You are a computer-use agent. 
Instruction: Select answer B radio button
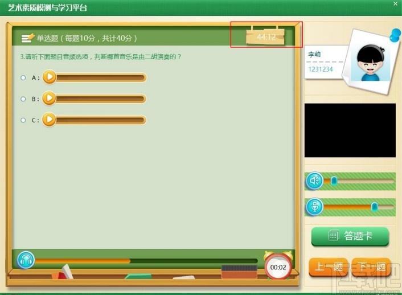(23, 99)
